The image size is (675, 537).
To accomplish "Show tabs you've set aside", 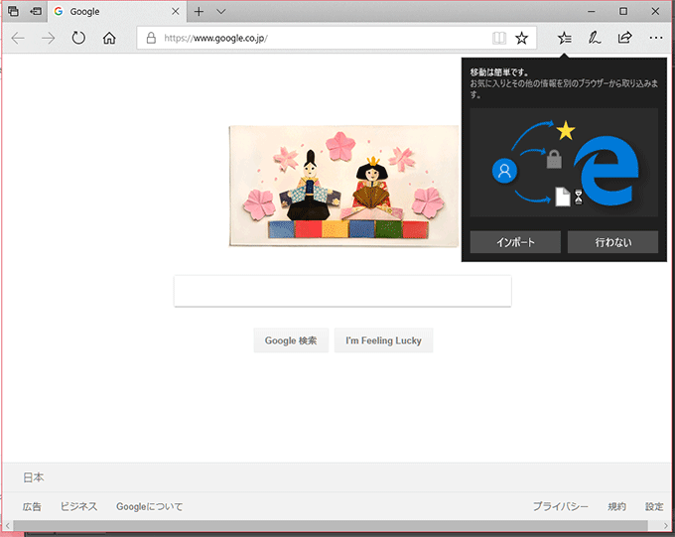I will point(13,11).
